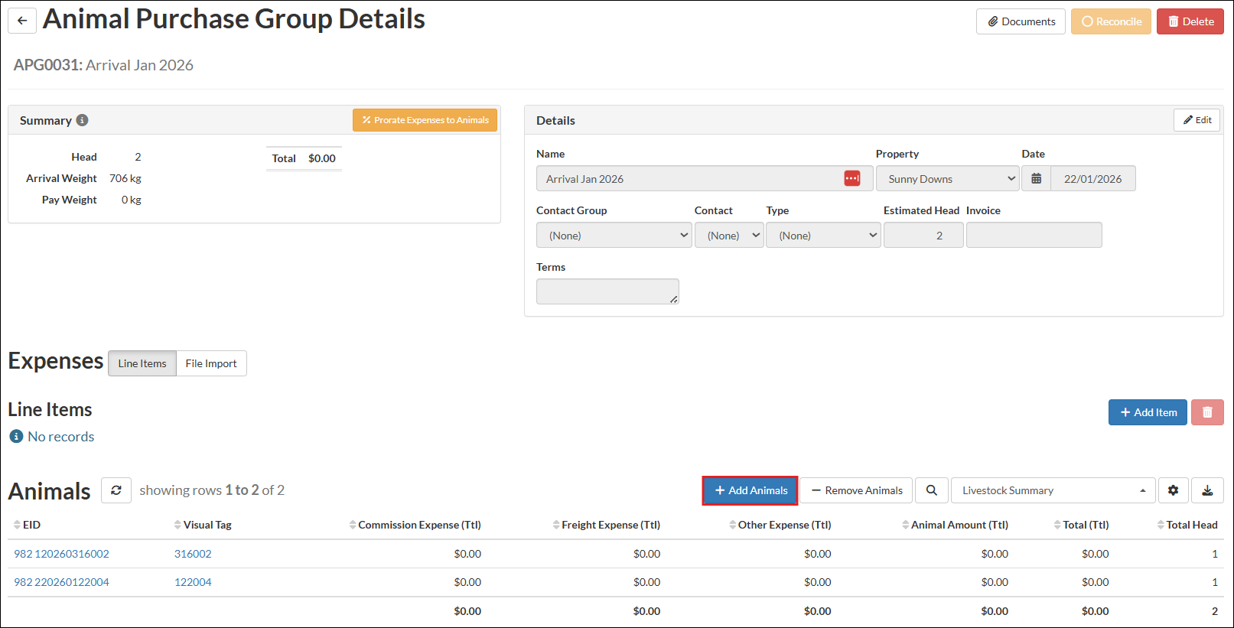Click into the Terms text area
Viewport: 1234px width, 628px height.
pyautogui.click(x=607, y=291)
